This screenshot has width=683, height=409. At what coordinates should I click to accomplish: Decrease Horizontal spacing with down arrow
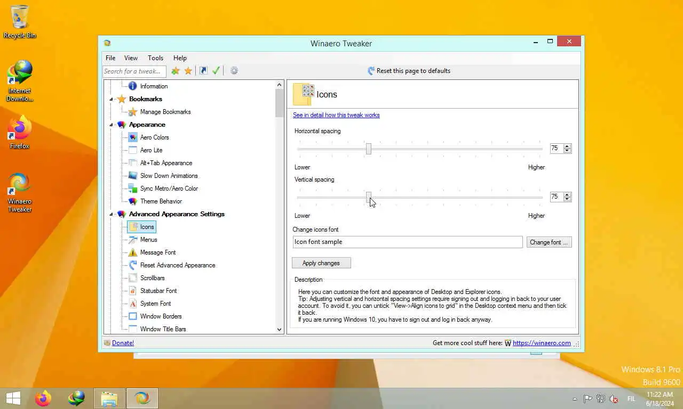pos(567,151)
